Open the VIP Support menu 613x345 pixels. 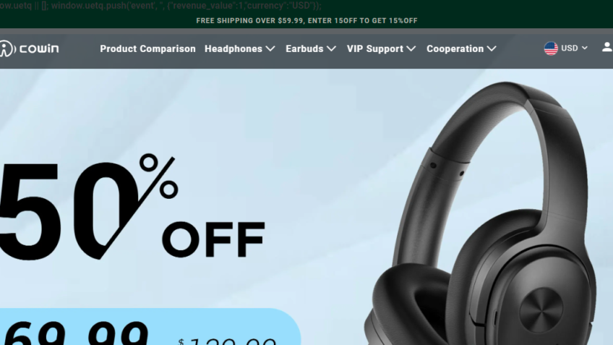(x=375, y=49)
